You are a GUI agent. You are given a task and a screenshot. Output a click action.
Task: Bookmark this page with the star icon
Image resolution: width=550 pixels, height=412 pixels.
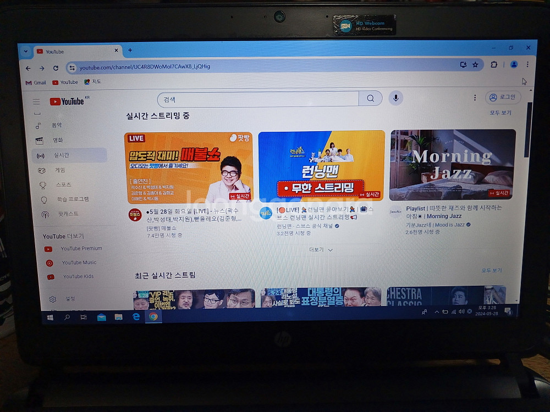(475, 64)
